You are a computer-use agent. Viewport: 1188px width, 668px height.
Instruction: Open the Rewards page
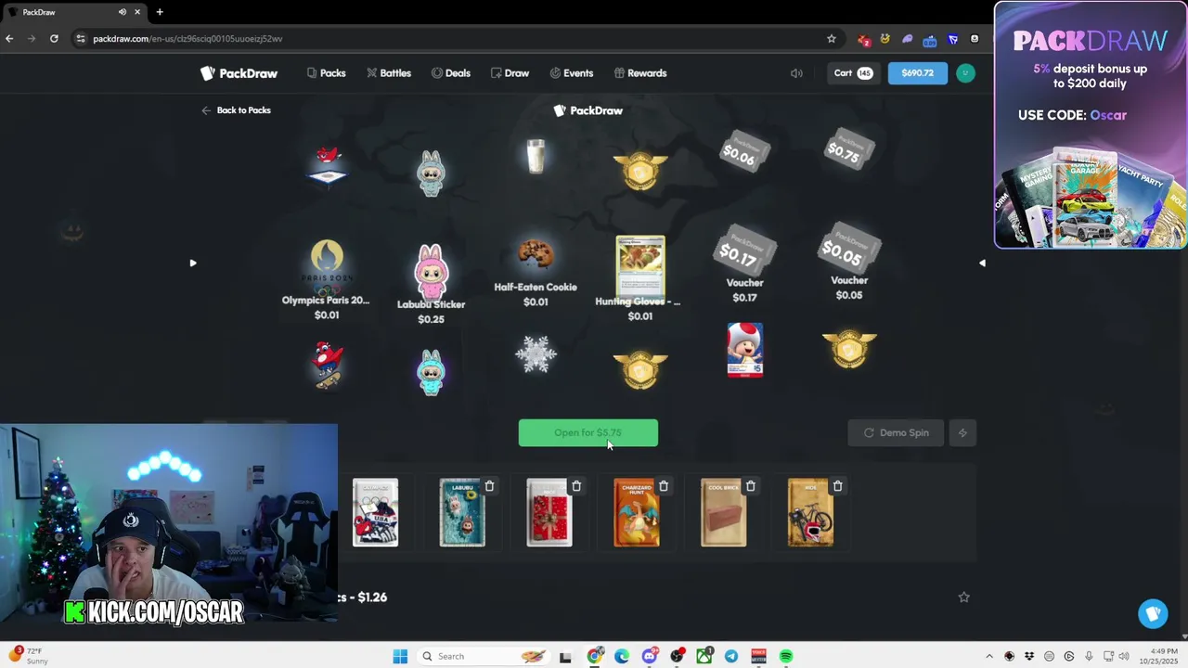[x=639, y=73]
